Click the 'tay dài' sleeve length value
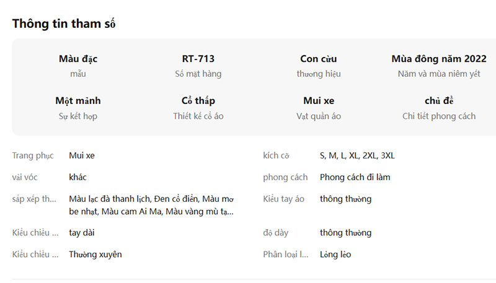Viewport: 496px width, 283px height. [82, 233]
